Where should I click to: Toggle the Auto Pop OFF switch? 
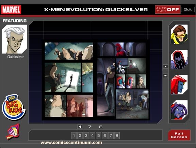(x=167, y=10)
